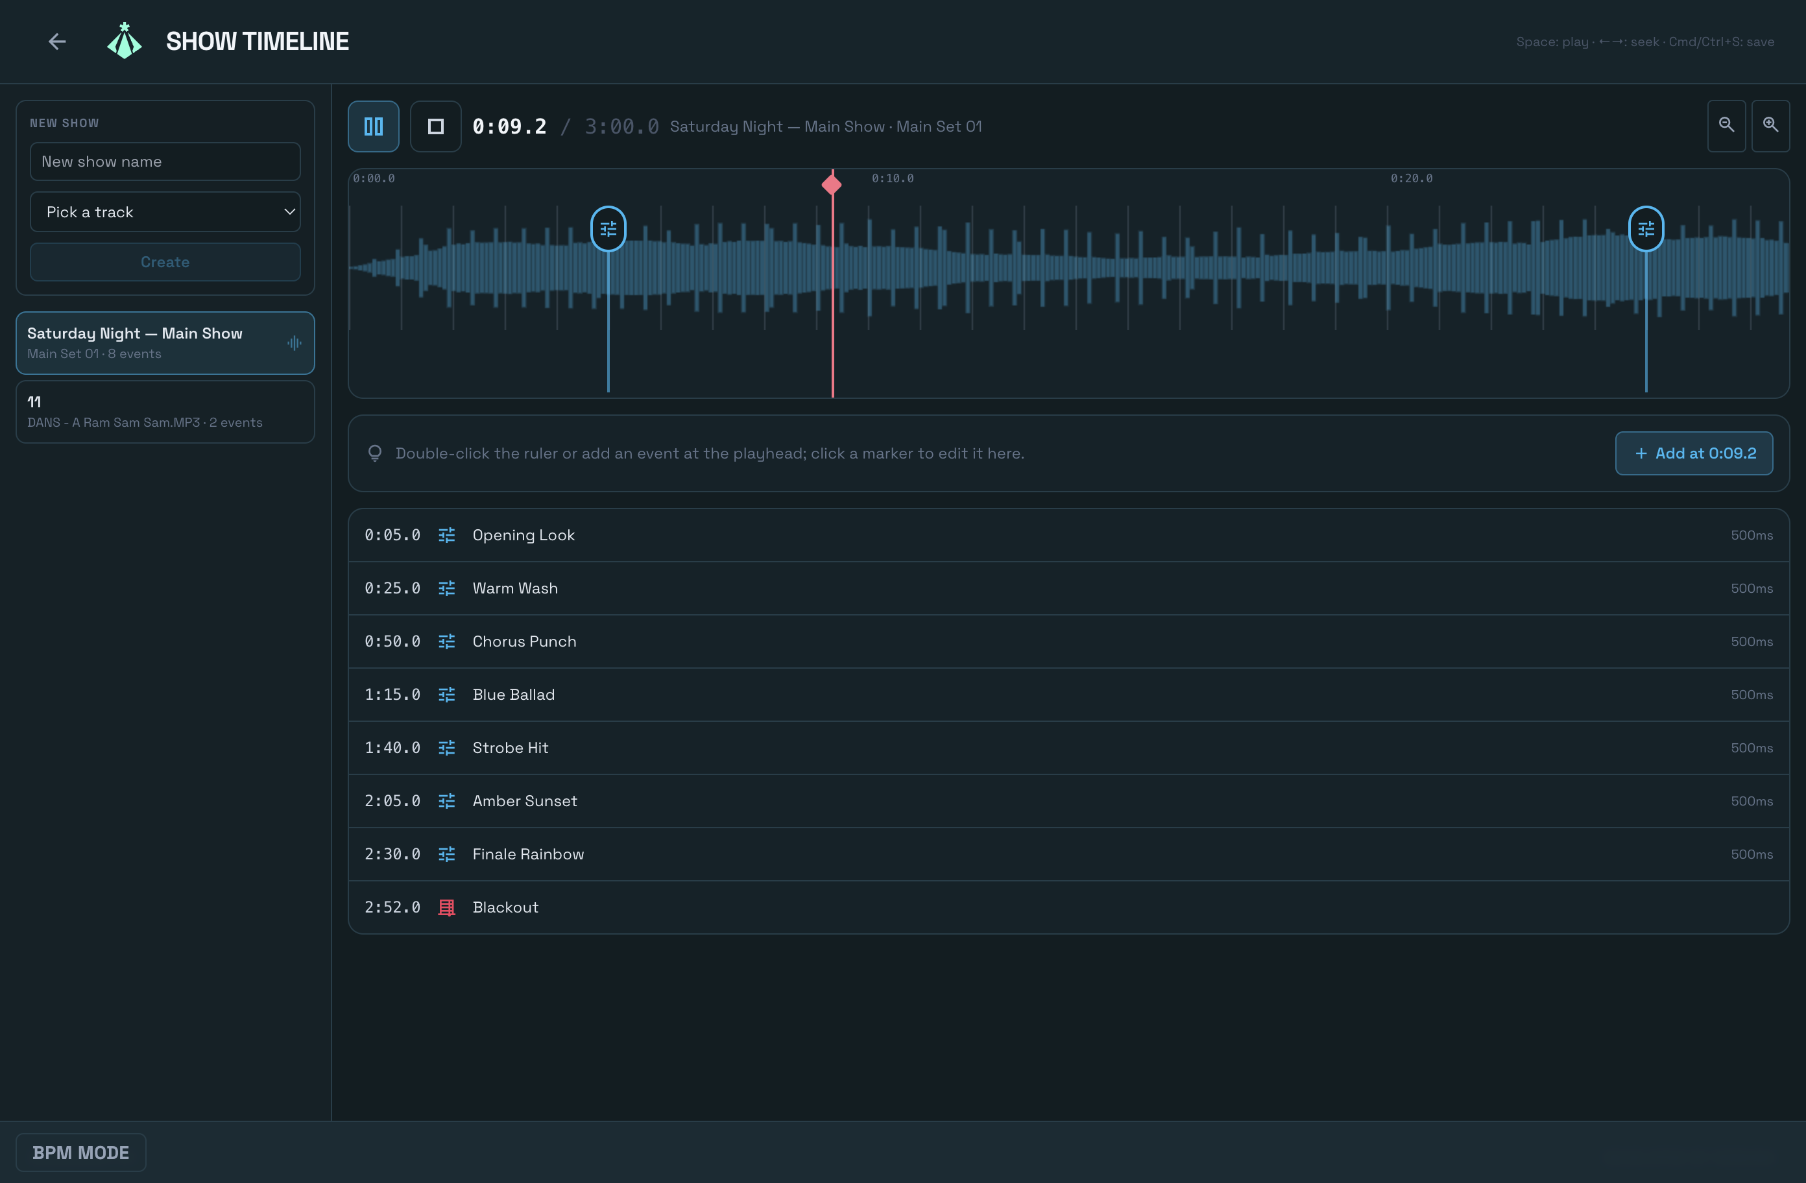
Task: Click 500ms fade on Opening Look row
Action: coord(1752,535)
